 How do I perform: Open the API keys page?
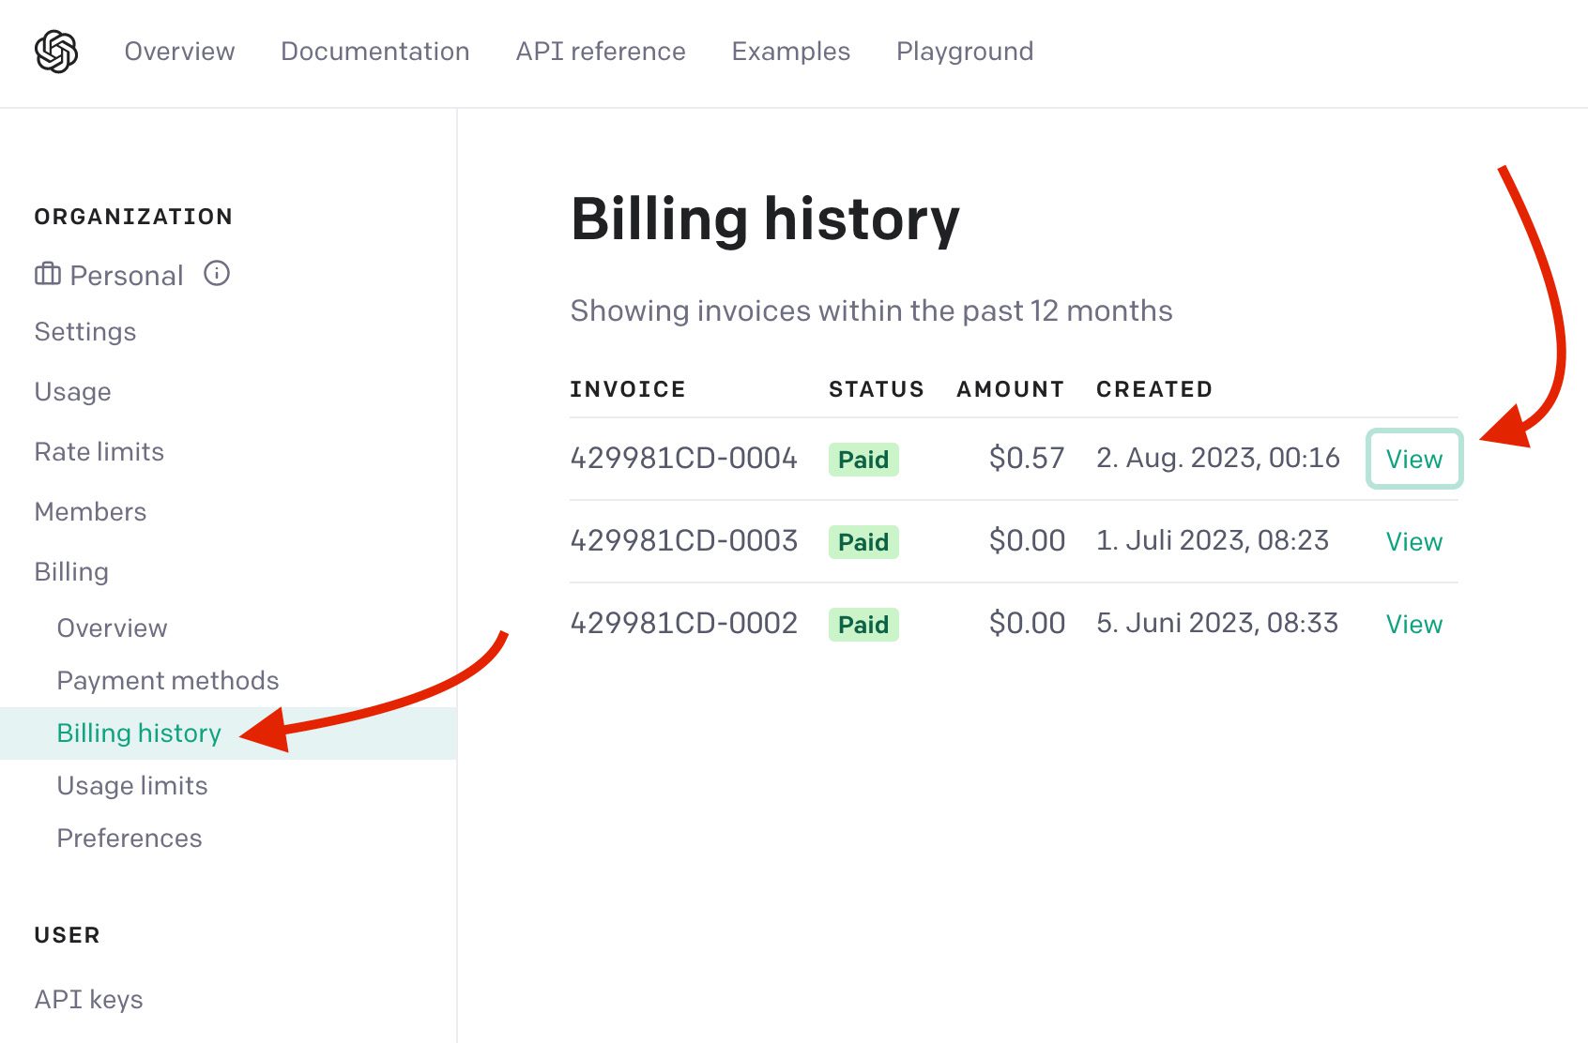pyautogui.click(x=88, y=999)
